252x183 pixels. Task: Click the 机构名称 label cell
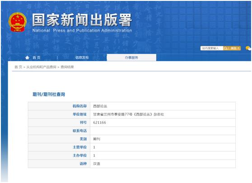tap(59, 106)
